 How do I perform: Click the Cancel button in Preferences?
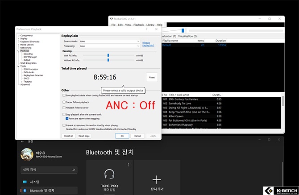coord(137,136)
